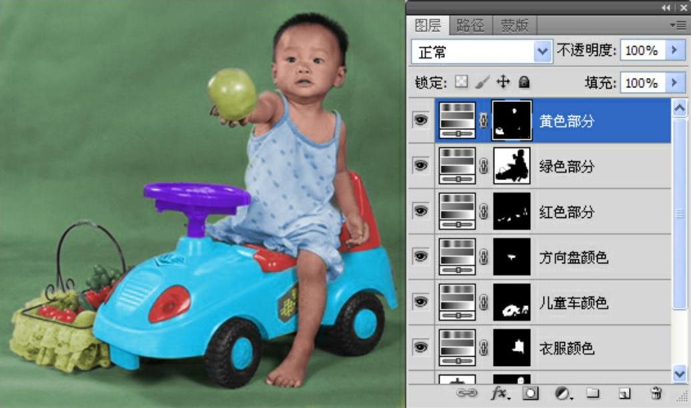
Task: Select the 方向盘颜色 layer name
Action: coord(574,257)
